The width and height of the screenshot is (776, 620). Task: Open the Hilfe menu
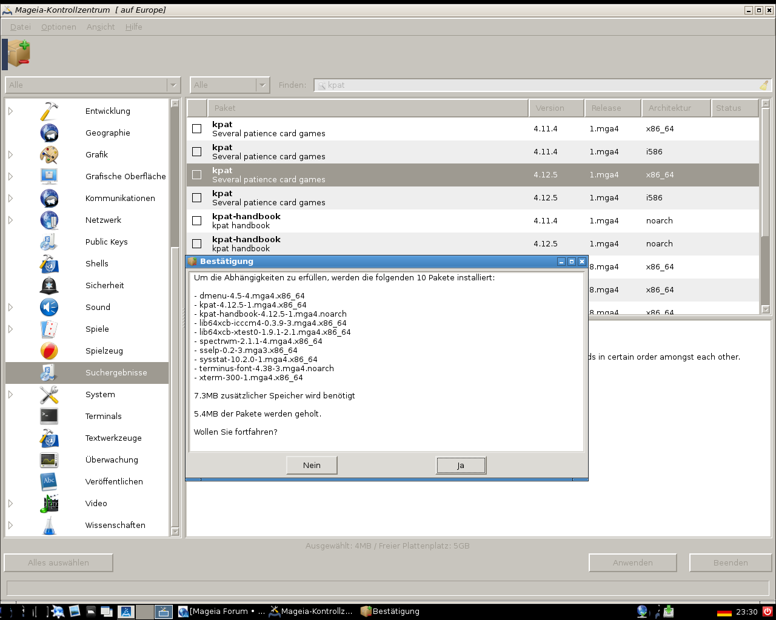[x=134, y=27]
